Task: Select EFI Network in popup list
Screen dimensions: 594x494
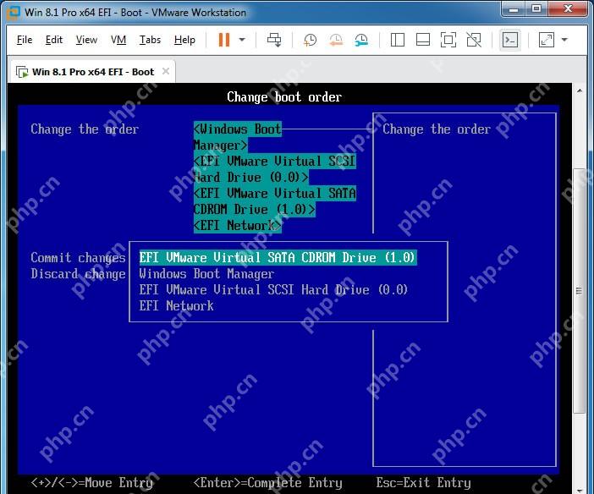Action: click(176, 306)
